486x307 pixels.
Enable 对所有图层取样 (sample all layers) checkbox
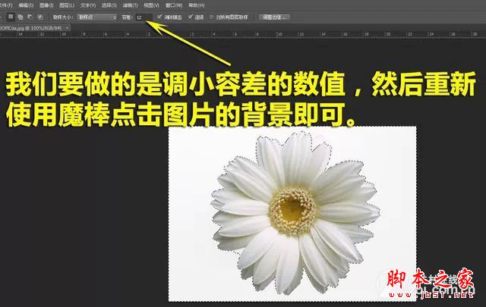tap(212, 16)
